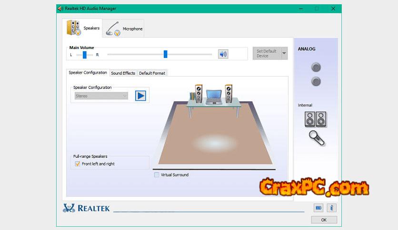Close the Realtek HD Audio Manager window
This screenshot has height=230, width=398.
point(333,9)
